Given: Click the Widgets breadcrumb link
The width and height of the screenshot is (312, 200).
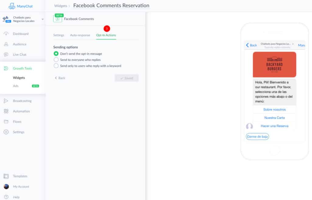Looking at the screenshot, I should [61, 6].
